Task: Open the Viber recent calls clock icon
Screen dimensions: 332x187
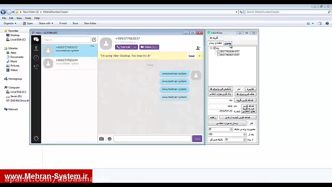Action: (36, 57)
